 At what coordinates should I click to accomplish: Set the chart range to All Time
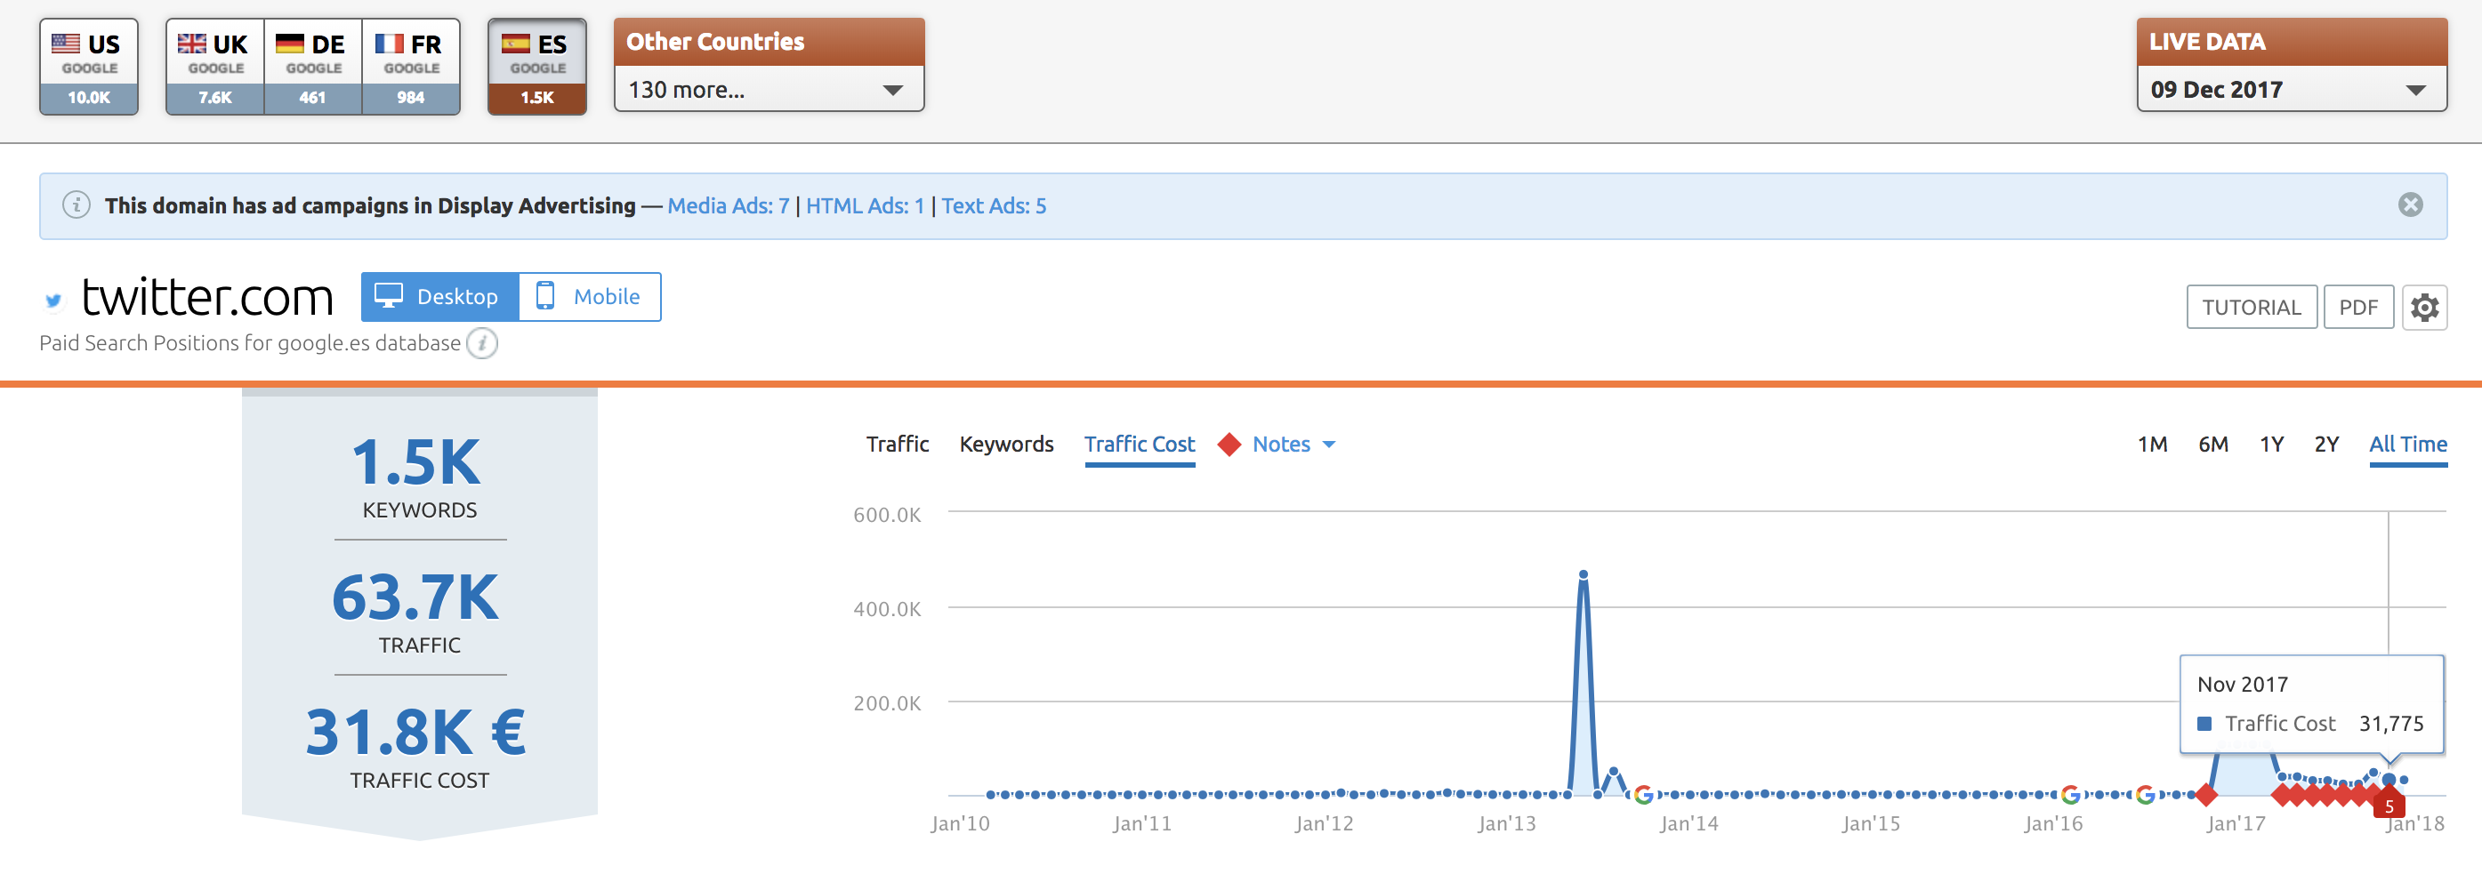click(x=2408, y=444)
